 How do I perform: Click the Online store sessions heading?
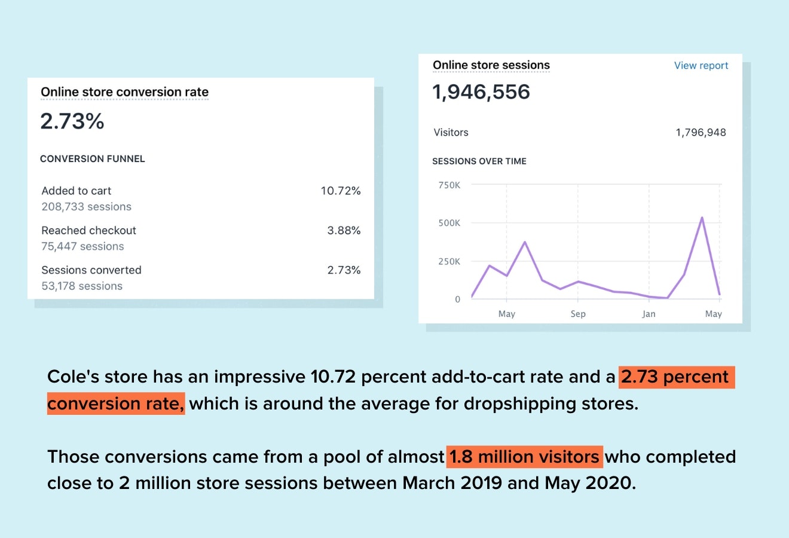pos(491,65)
